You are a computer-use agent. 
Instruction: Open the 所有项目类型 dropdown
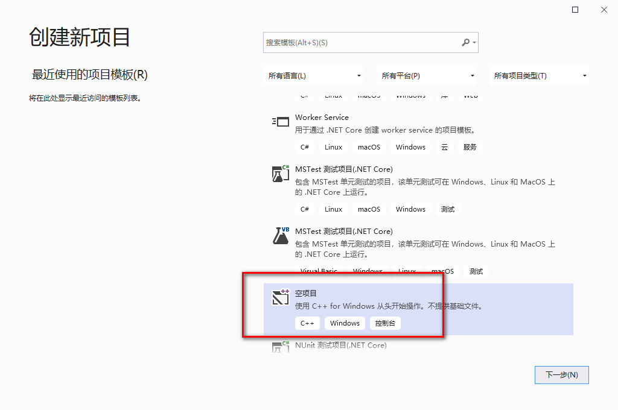538,75
